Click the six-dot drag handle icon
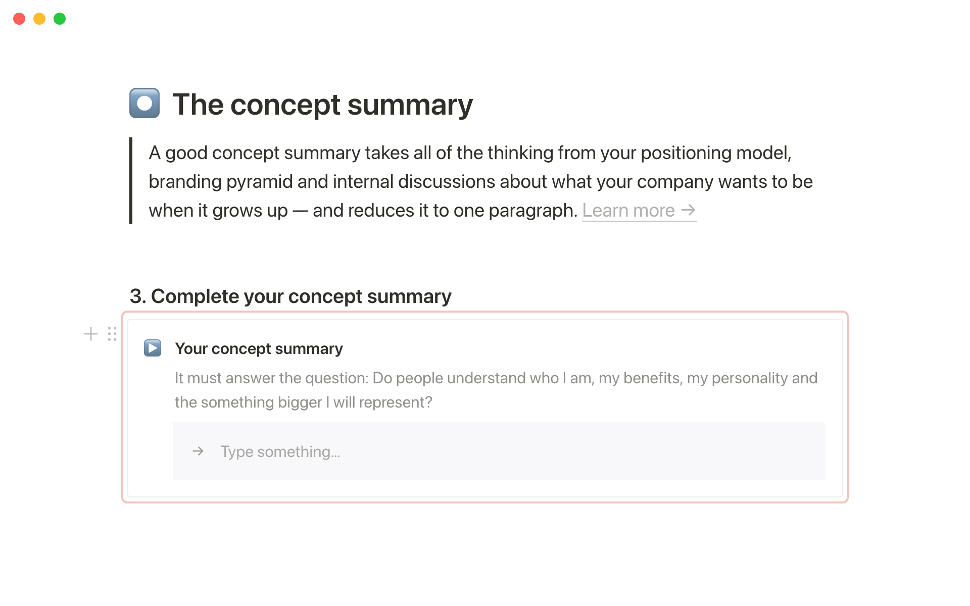Viewport: 970px width, 606px height. point(112,334)
